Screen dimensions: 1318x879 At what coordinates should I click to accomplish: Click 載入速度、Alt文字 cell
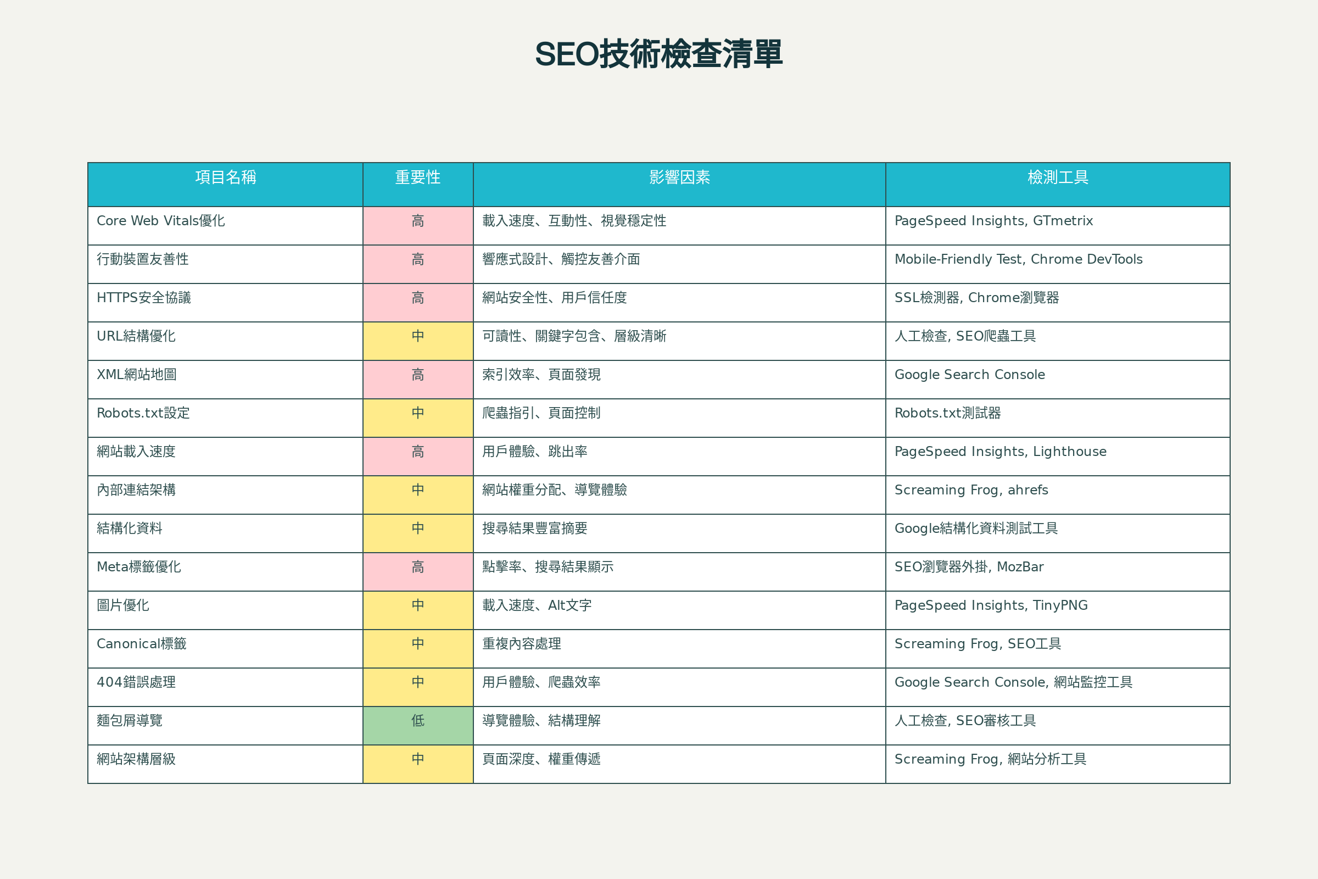(x=679, y=610)
